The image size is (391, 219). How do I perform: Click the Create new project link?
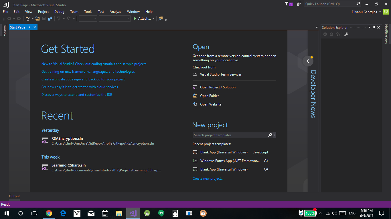[208, 179]
